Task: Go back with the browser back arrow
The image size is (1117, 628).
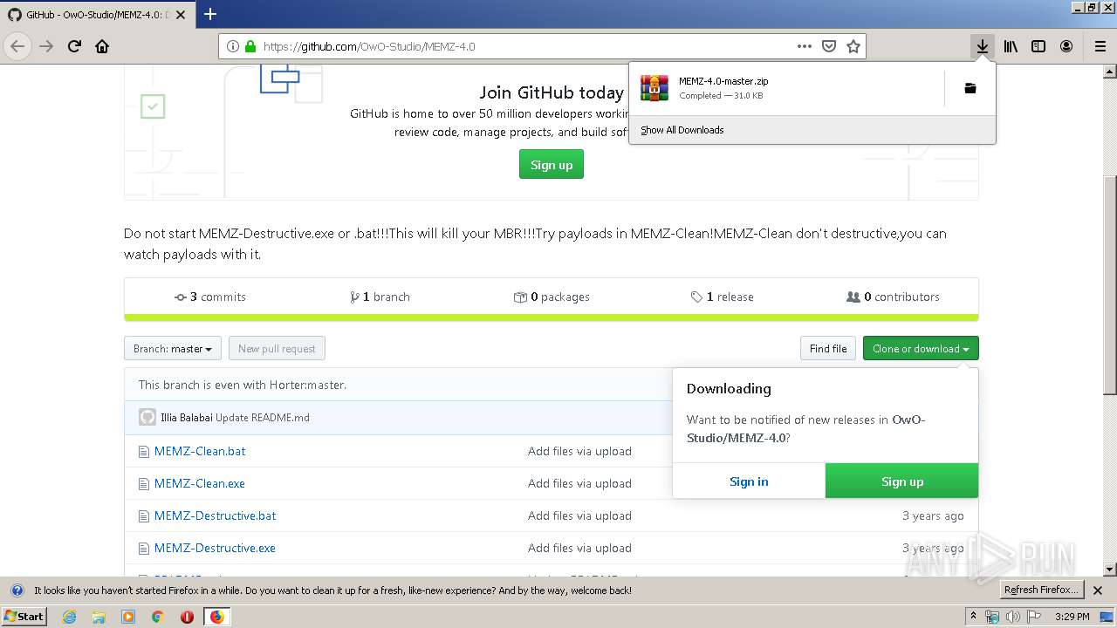Action: tap(17, 46)
